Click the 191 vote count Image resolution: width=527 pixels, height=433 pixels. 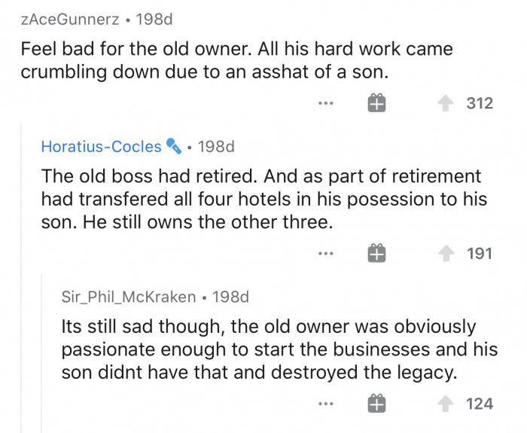tap(480, 254)
